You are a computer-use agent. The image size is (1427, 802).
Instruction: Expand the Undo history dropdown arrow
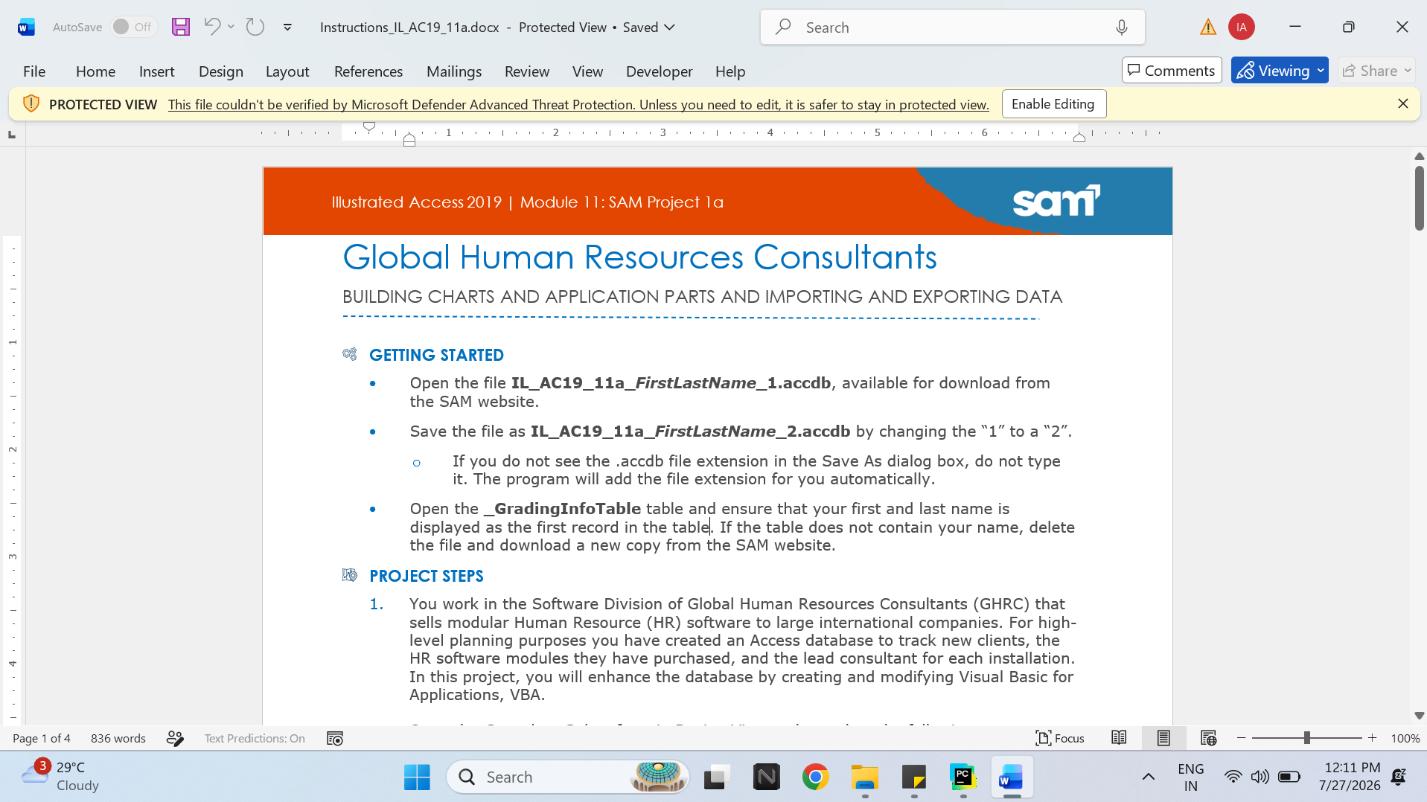(231, 28)
